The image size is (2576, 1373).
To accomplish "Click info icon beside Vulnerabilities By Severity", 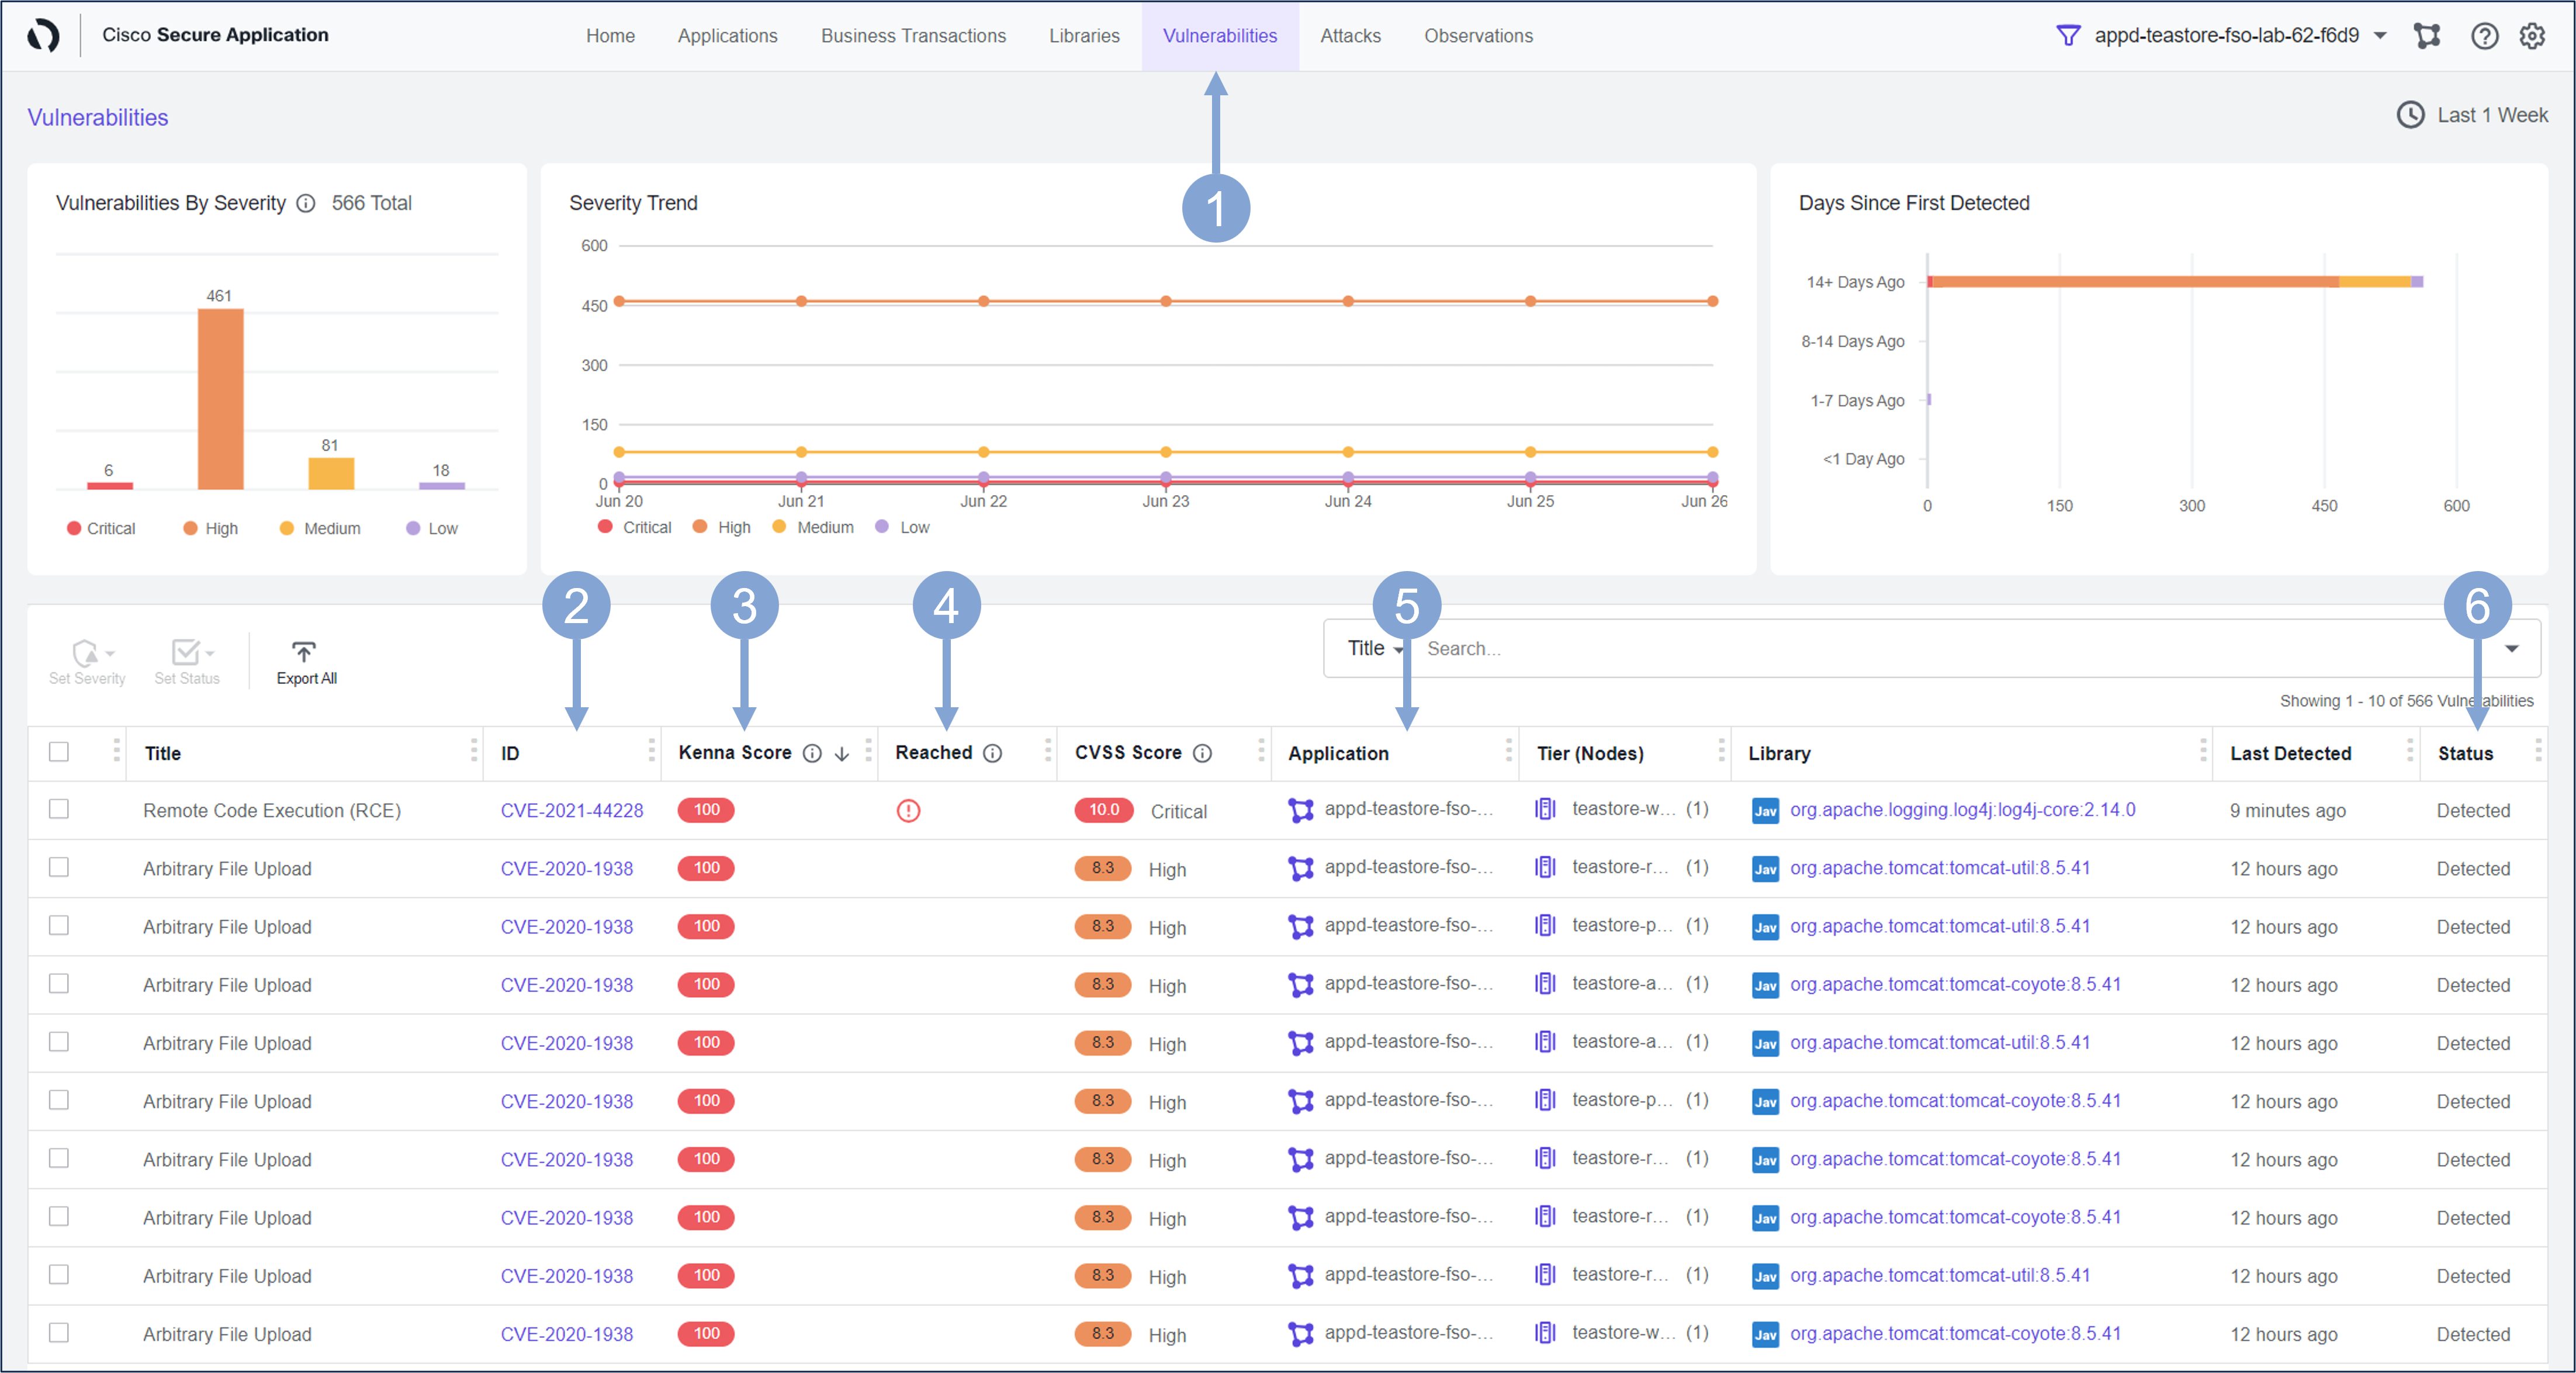I will click(306, 203).
